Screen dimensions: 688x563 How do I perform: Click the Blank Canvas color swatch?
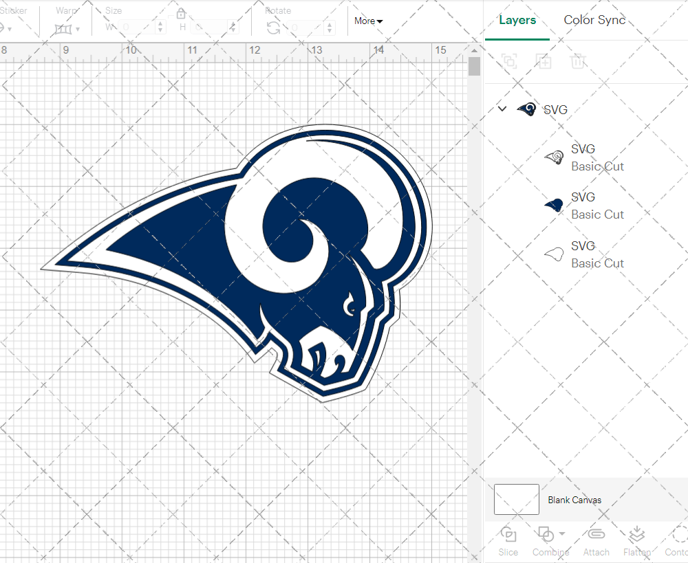(517, 500)
